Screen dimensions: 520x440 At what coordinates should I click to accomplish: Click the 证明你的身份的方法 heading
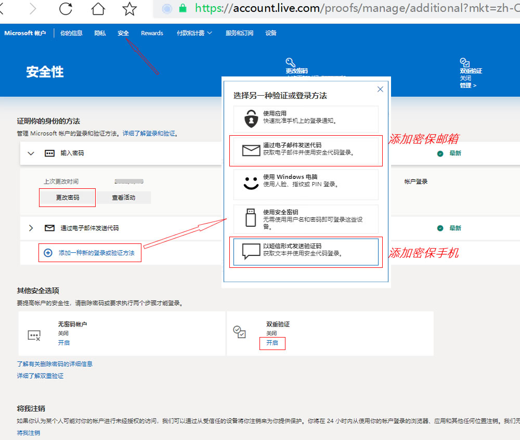(x=48, y=121)
